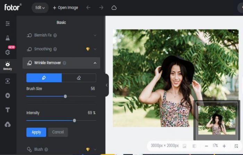Apply the wrinkle remover changes
Screen dimensions: 243x155
[x=36, y=132]
